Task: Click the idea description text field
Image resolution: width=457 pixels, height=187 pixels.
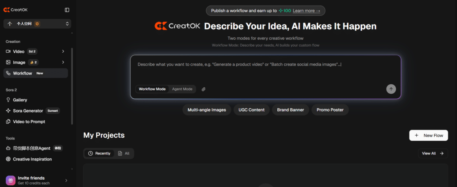Action: point(265,71)
